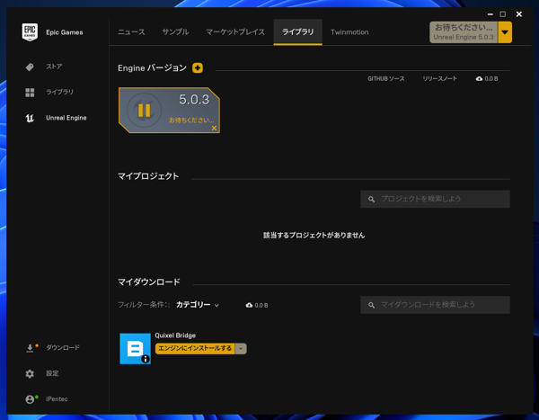Click the お待ちください Unreal Engine 5.0.3 button
This screenshot has height=420, width=539.
(x=464, y=32)
